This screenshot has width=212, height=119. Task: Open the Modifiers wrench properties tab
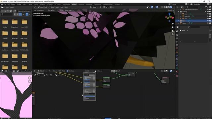pyautogui.click(x=177, y=56)
